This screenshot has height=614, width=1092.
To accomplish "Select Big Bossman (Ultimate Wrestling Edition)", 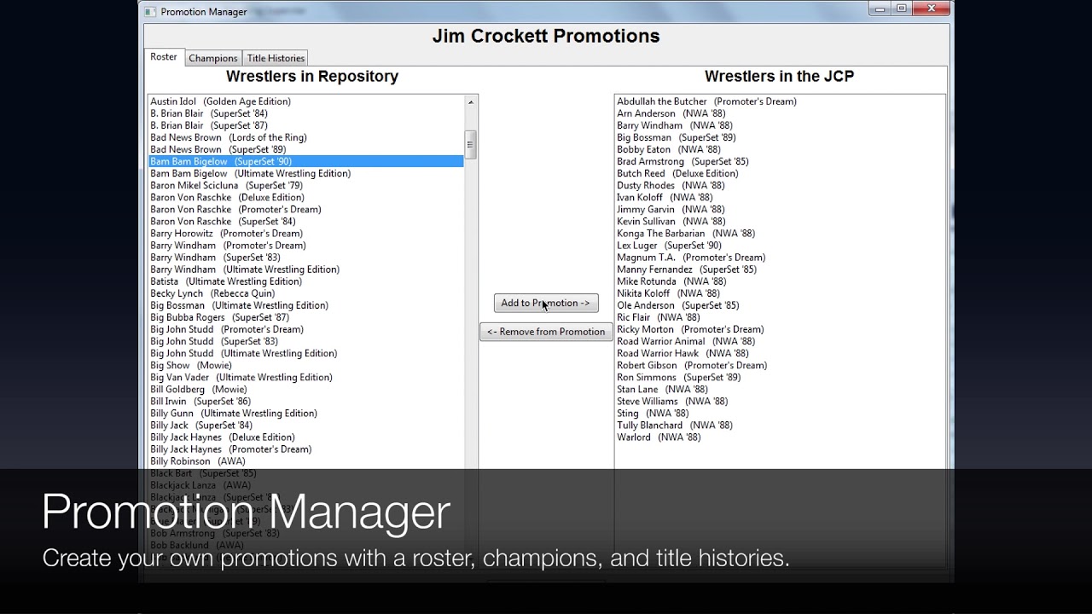I will pyautogui.click(x=306, y=305).
